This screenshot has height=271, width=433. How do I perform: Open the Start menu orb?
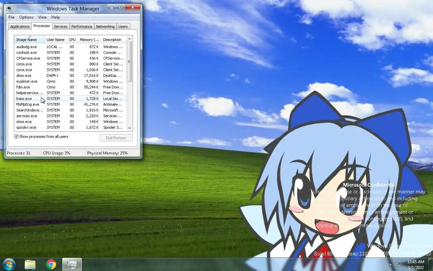pos(9,264)
